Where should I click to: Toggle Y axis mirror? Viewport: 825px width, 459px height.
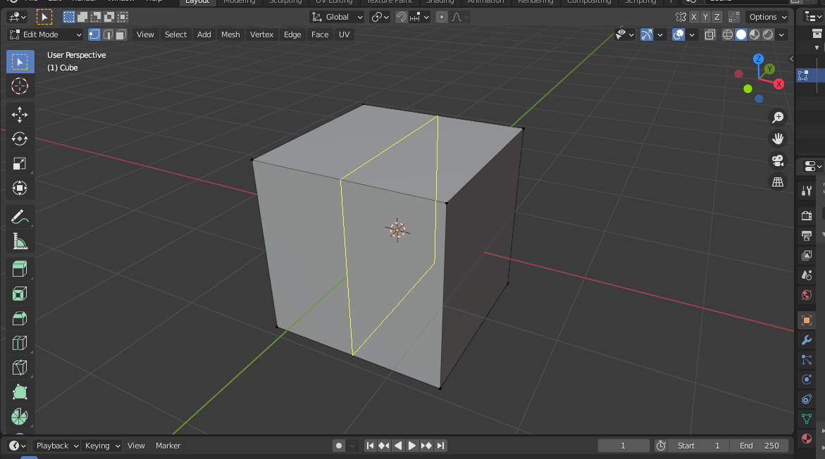tap(705, 17)
